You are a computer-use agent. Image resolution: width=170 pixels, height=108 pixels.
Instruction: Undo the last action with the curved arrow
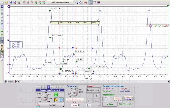coord(76,2)
